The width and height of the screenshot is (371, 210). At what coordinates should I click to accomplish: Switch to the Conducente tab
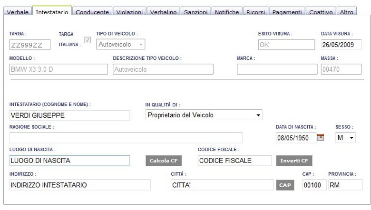[x=92, y=11]
